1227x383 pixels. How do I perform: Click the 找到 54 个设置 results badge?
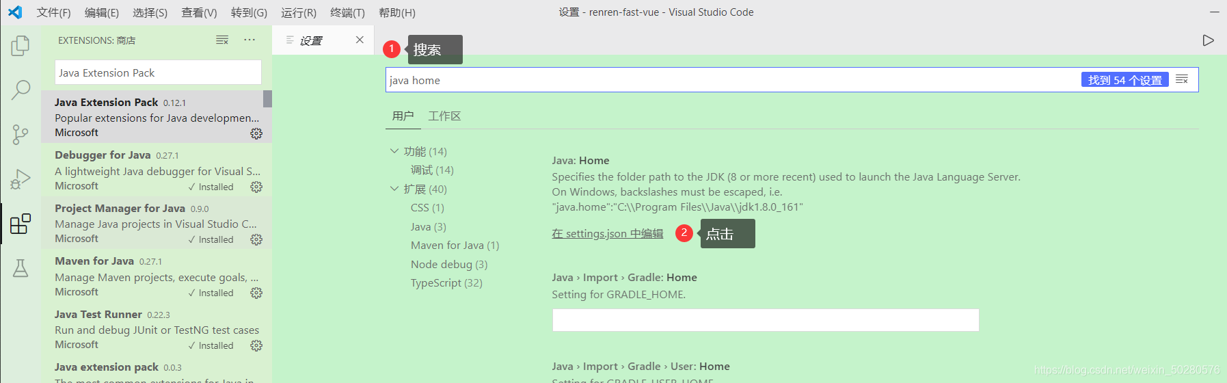(1124, 80)
